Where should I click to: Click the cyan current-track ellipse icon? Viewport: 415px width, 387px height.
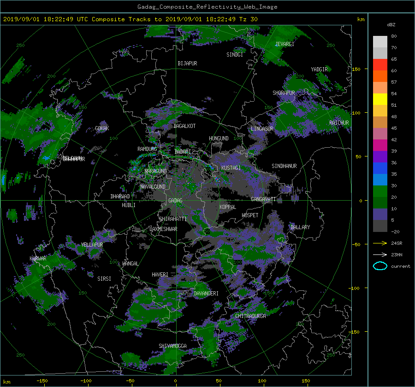pyautogui.click(x=380, y=266)
